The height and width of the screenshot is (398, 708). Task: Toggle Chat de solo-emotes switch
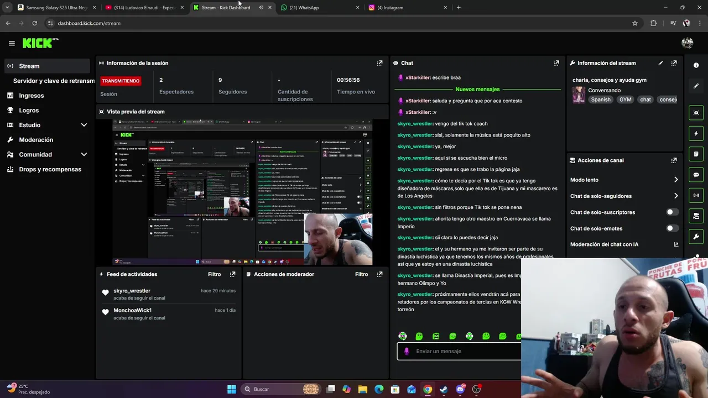(672, 228)
